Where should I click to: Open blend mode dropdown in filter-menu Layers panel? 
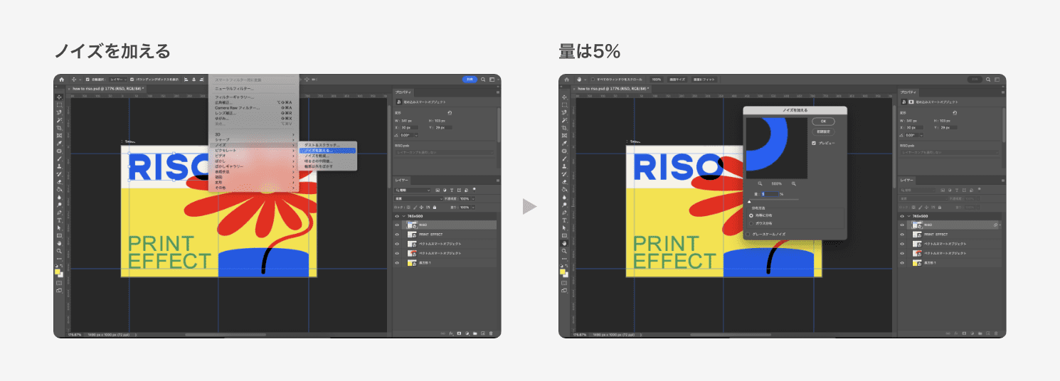(x=419, y=198)
